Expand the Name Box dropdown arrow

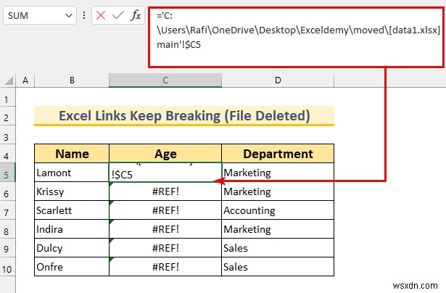pyautogui.click(x=69, y=15)
